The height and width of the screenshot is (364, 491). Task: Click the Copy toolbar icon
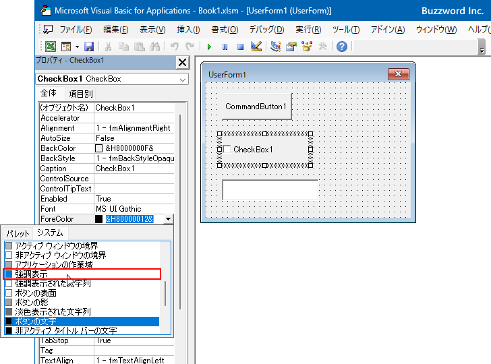[123, 47]
